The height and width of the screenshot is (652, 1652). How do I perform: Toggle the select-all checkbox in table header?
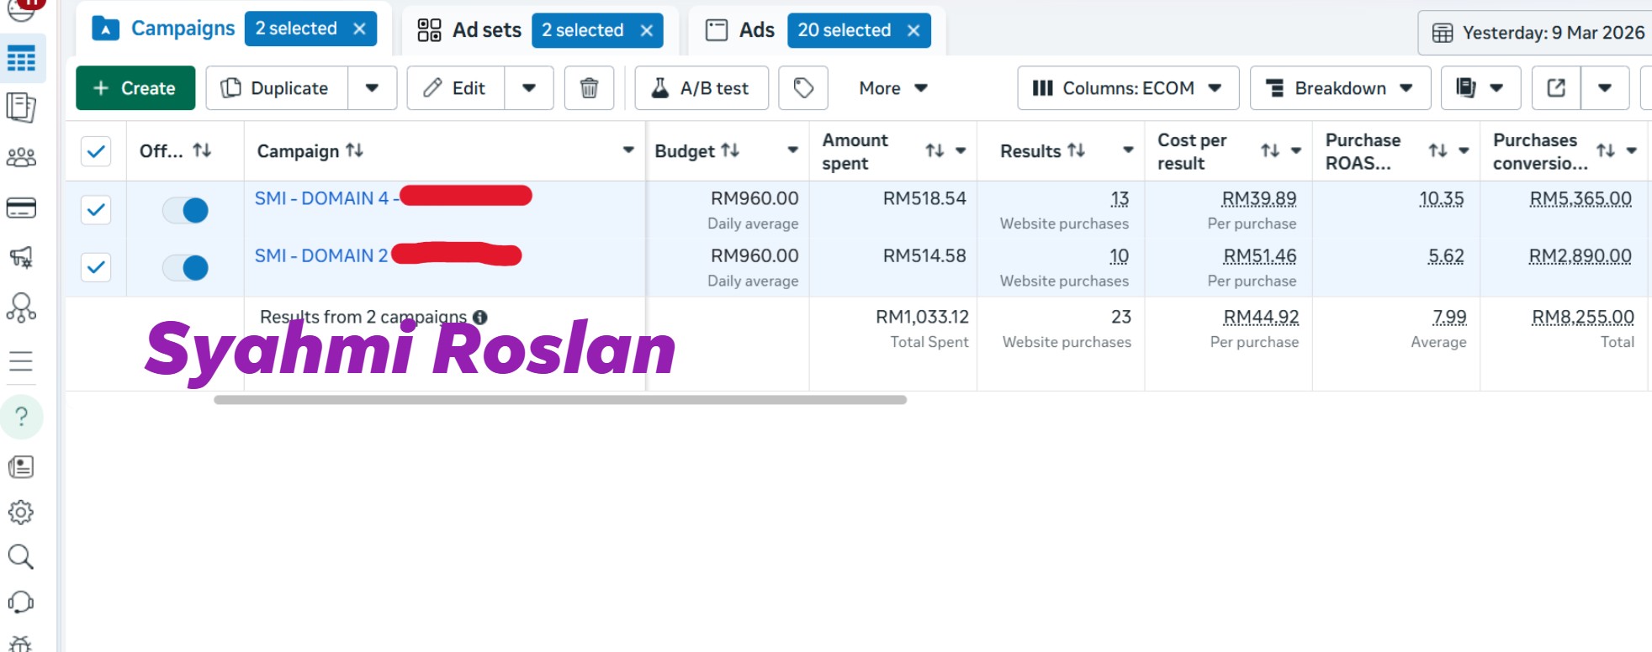coord(96,151)
